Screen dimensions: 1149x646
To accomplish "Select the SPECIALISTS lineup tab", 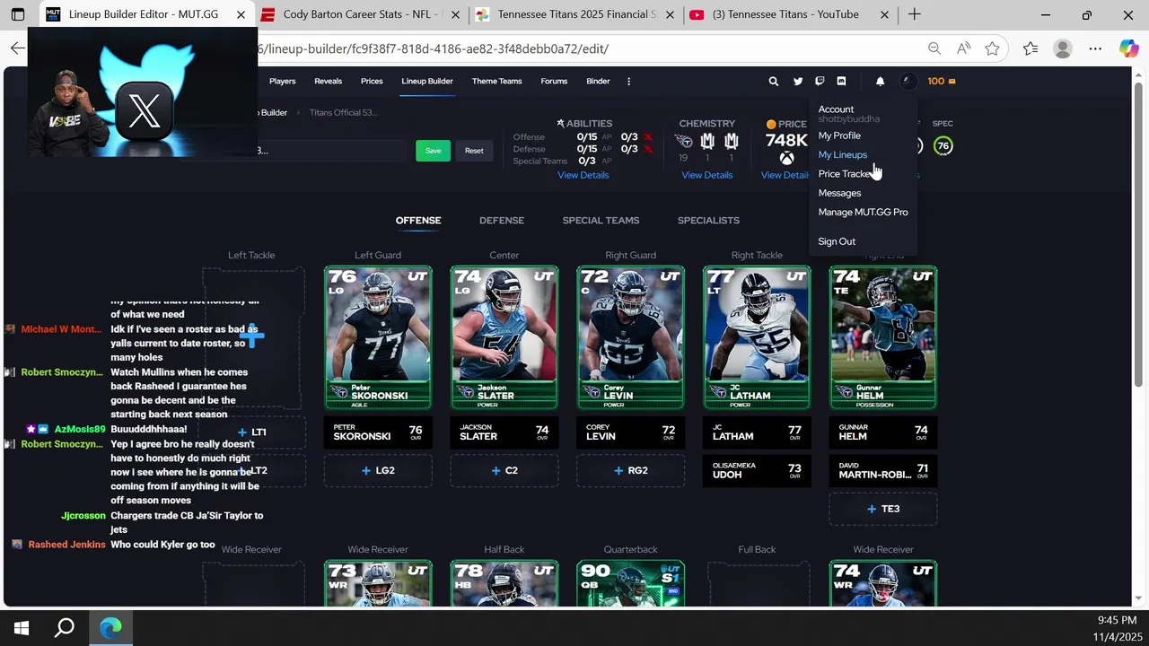I will pyautogui.click(x=708, y=220).
